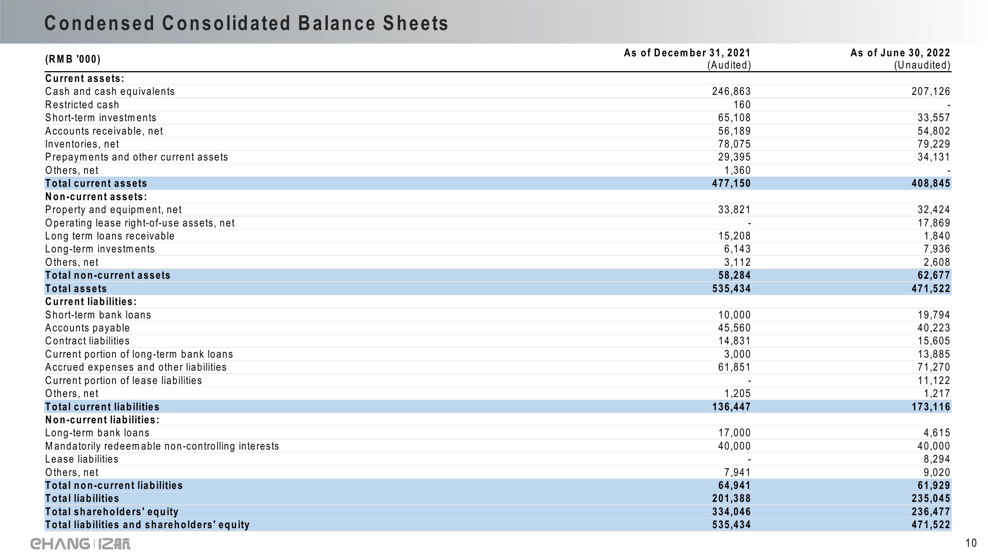Image resolution: width=988 pixels, height=556 pixels.
Task: Select the Long-term investments label
Action: [100, 249]
